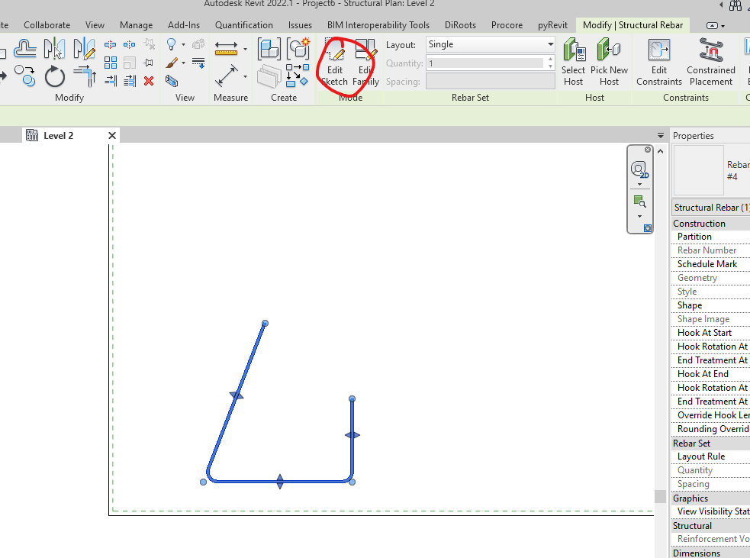
Task: Use Trim/Extend to Corner tool
Action: click(85, 76)
